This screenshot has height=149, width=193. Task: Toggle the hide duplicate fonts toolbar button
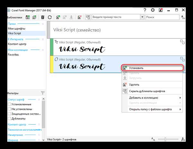pos(88,17)
